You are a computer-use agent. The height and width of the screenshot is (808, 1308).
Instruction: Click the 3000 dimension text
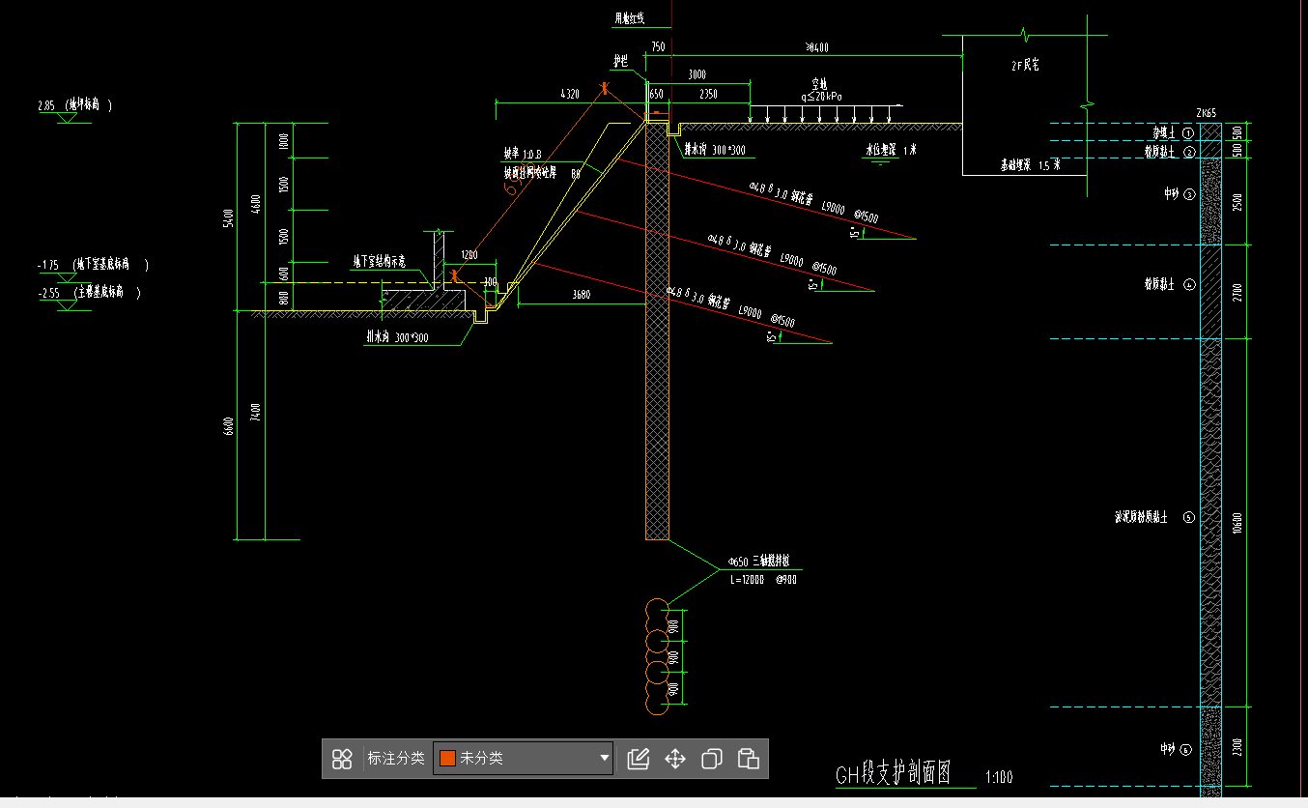click(697, 74)
